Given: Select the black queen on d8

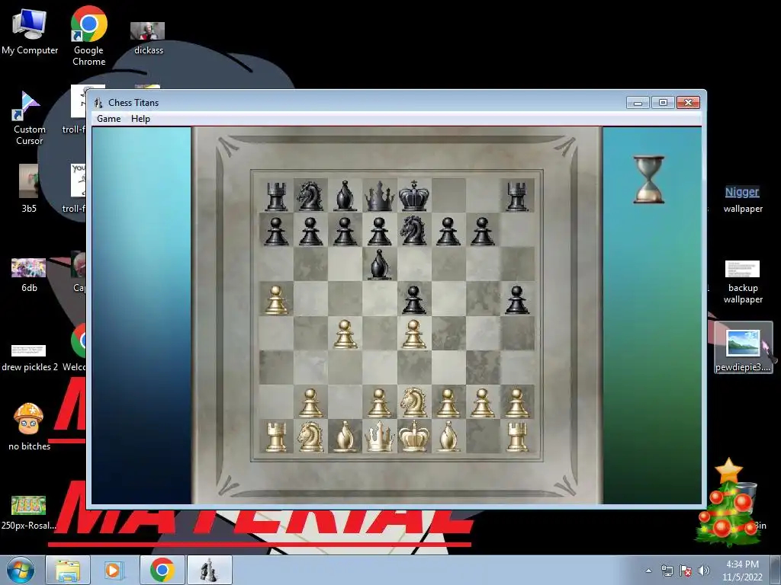Looking at the screenshot, I should [x=379, y=196].
